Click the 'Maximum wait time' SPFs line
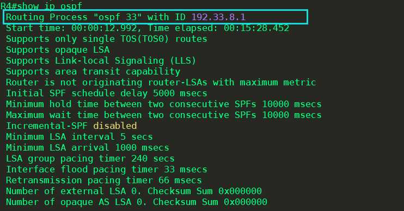 point(164,115)
